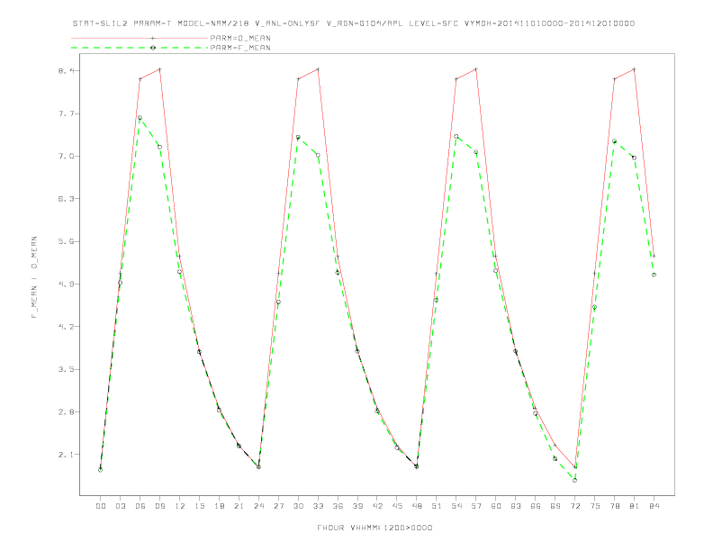Viewport: 713px width, 551px height.
Task: Click the 15 forecast hour tick label
Action: (x=199, y=506)
